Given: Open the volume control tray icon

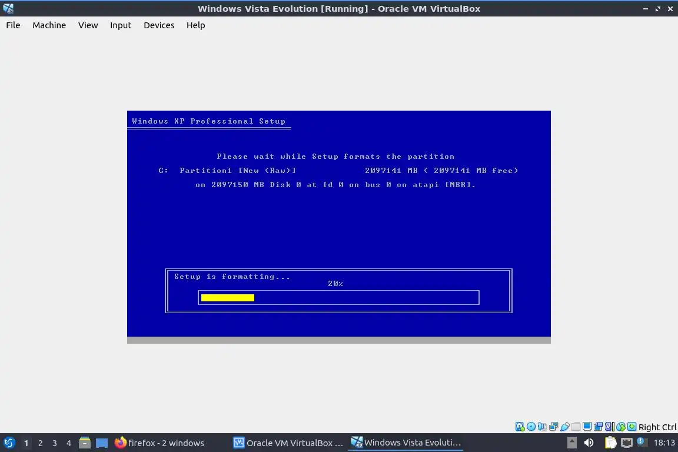Looking at the screenshot, I should (589, 443).
